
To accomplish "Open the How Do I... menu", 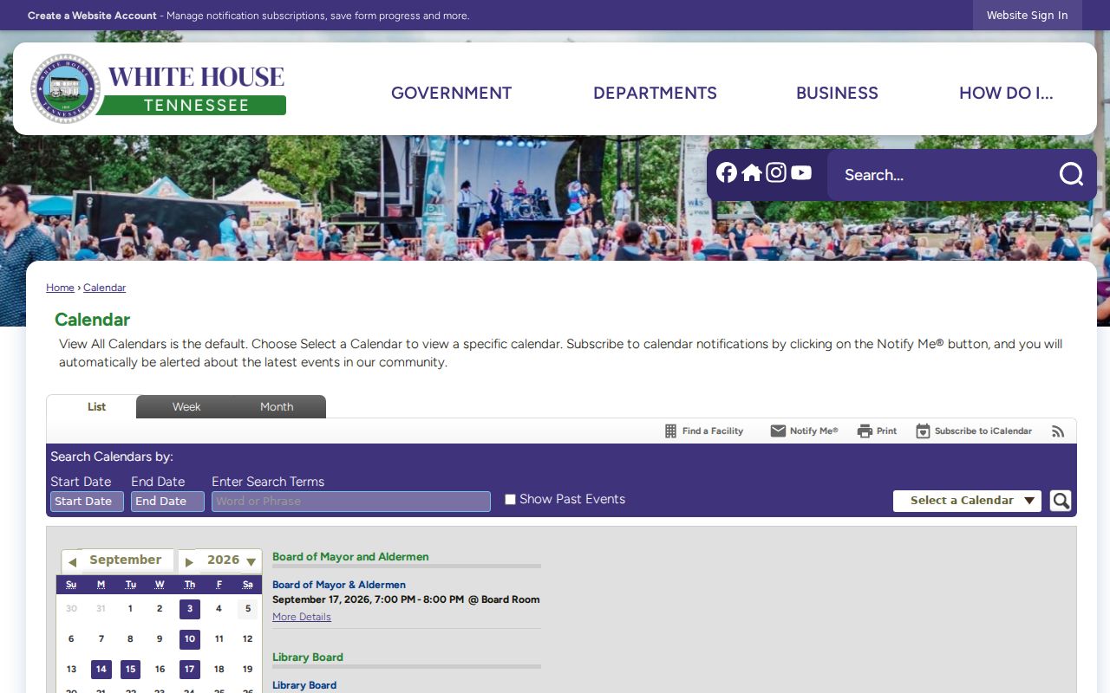I will coord(1006,93).
